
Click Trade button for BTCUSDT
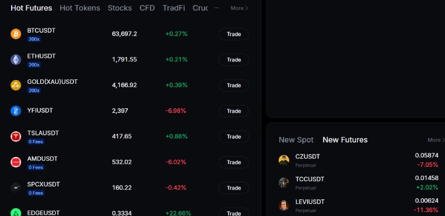pos(234,34)
